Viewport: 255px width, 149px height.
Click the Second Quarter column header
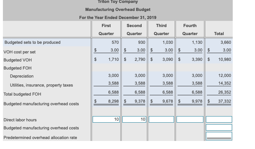click(x=134, y=30)
